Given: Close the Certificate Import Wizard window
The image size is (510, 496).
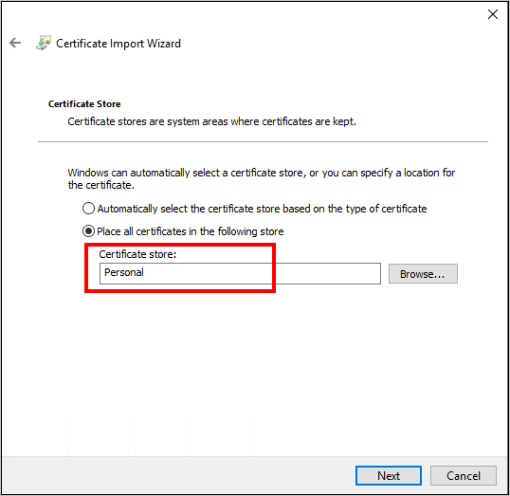Looking at the screenshot, I should pos(493,14).
